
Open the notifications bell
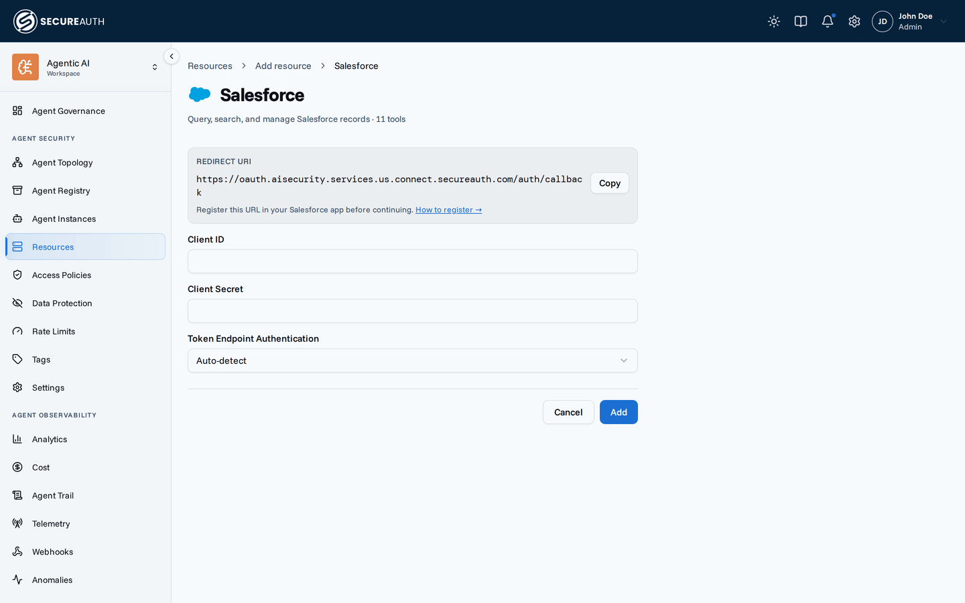coord(828,21)
